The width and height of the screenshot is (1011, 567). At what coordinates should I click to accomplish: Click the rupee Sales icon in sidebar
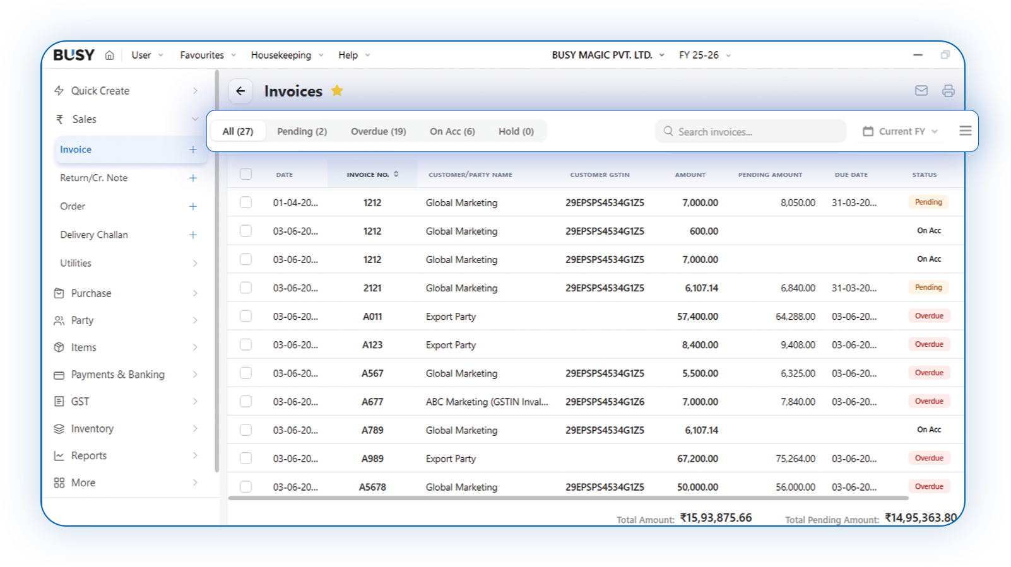tap(59, 119)
